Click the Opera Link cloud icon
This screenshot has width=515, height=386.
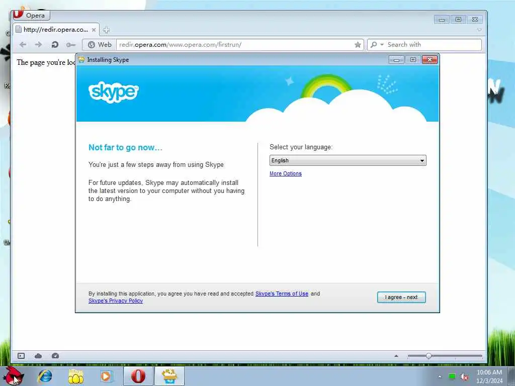coord(38,356)
